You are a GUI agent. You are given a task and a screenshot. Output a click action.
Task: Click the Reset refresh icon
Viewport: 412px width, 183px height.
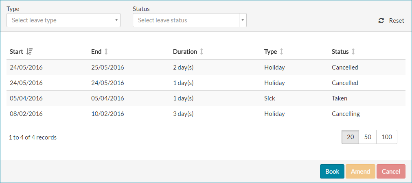point(381,21)
